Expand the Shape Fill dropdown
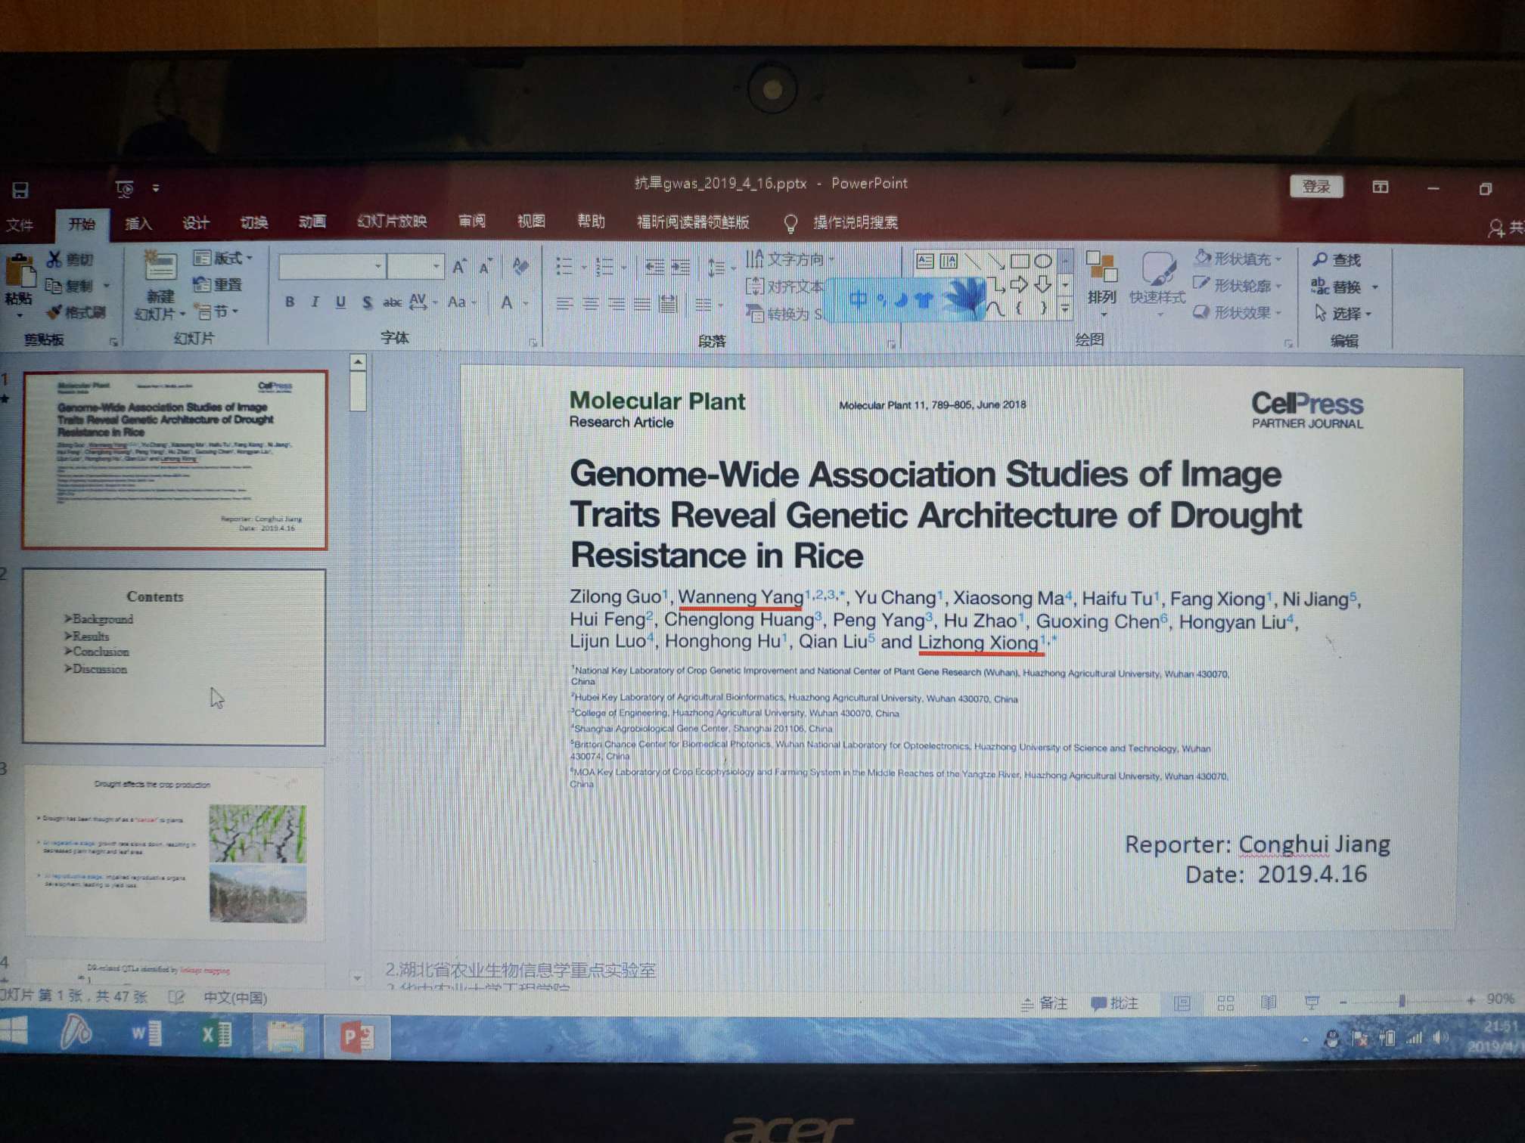The width and height of the screenshot is (1525, 1143). (x=1278, y=259)
